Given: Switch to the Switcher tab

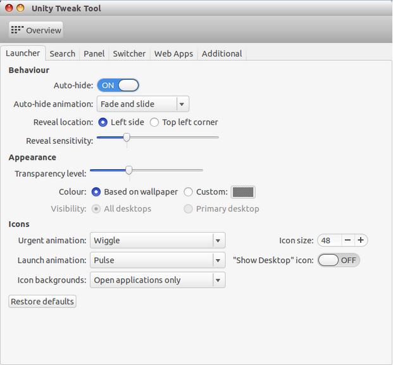Looking at the screenshot, I should click(x=129, y=54).
